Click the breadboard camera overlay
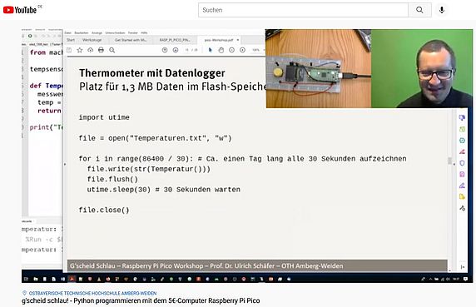476x307 pixels. (x=318, y=68)
